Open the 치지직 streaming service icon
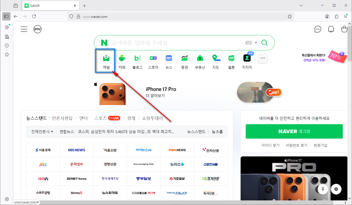 click(x=247, y=58)
